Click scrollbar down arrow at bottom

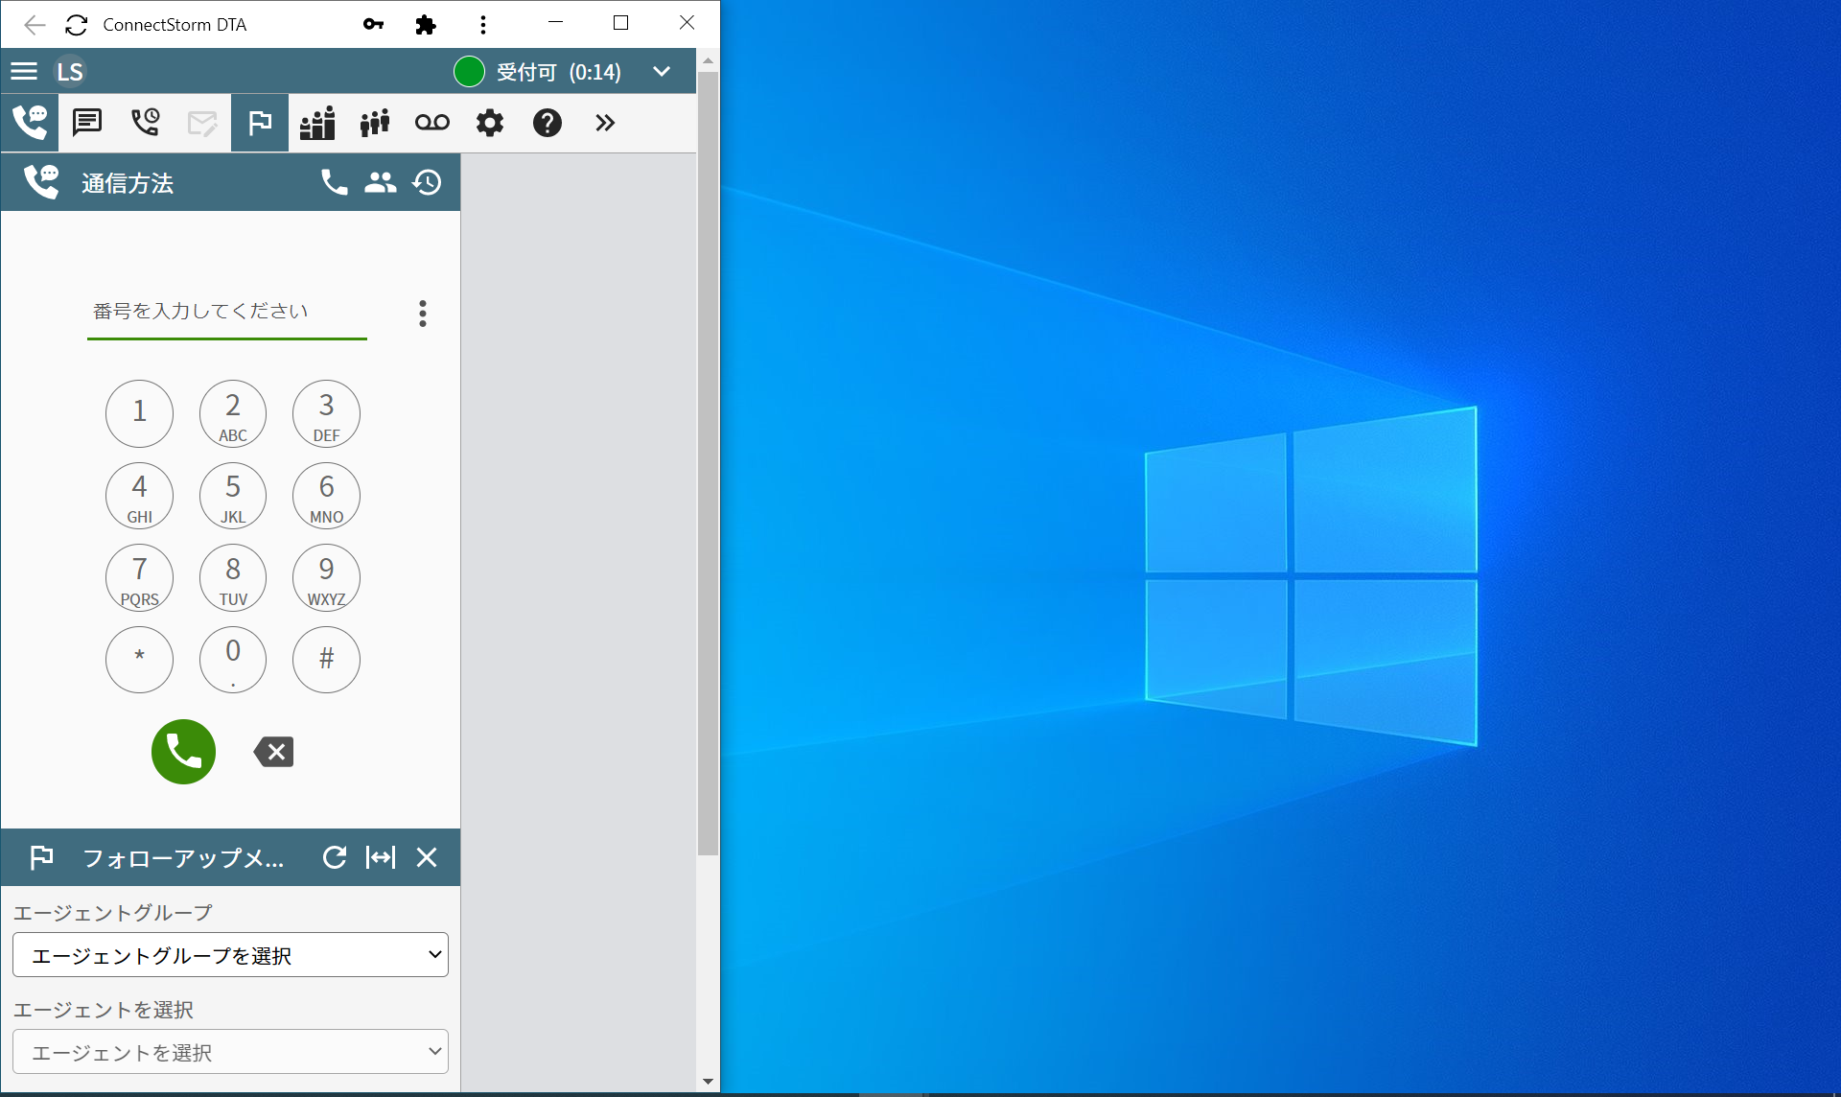708,1082
